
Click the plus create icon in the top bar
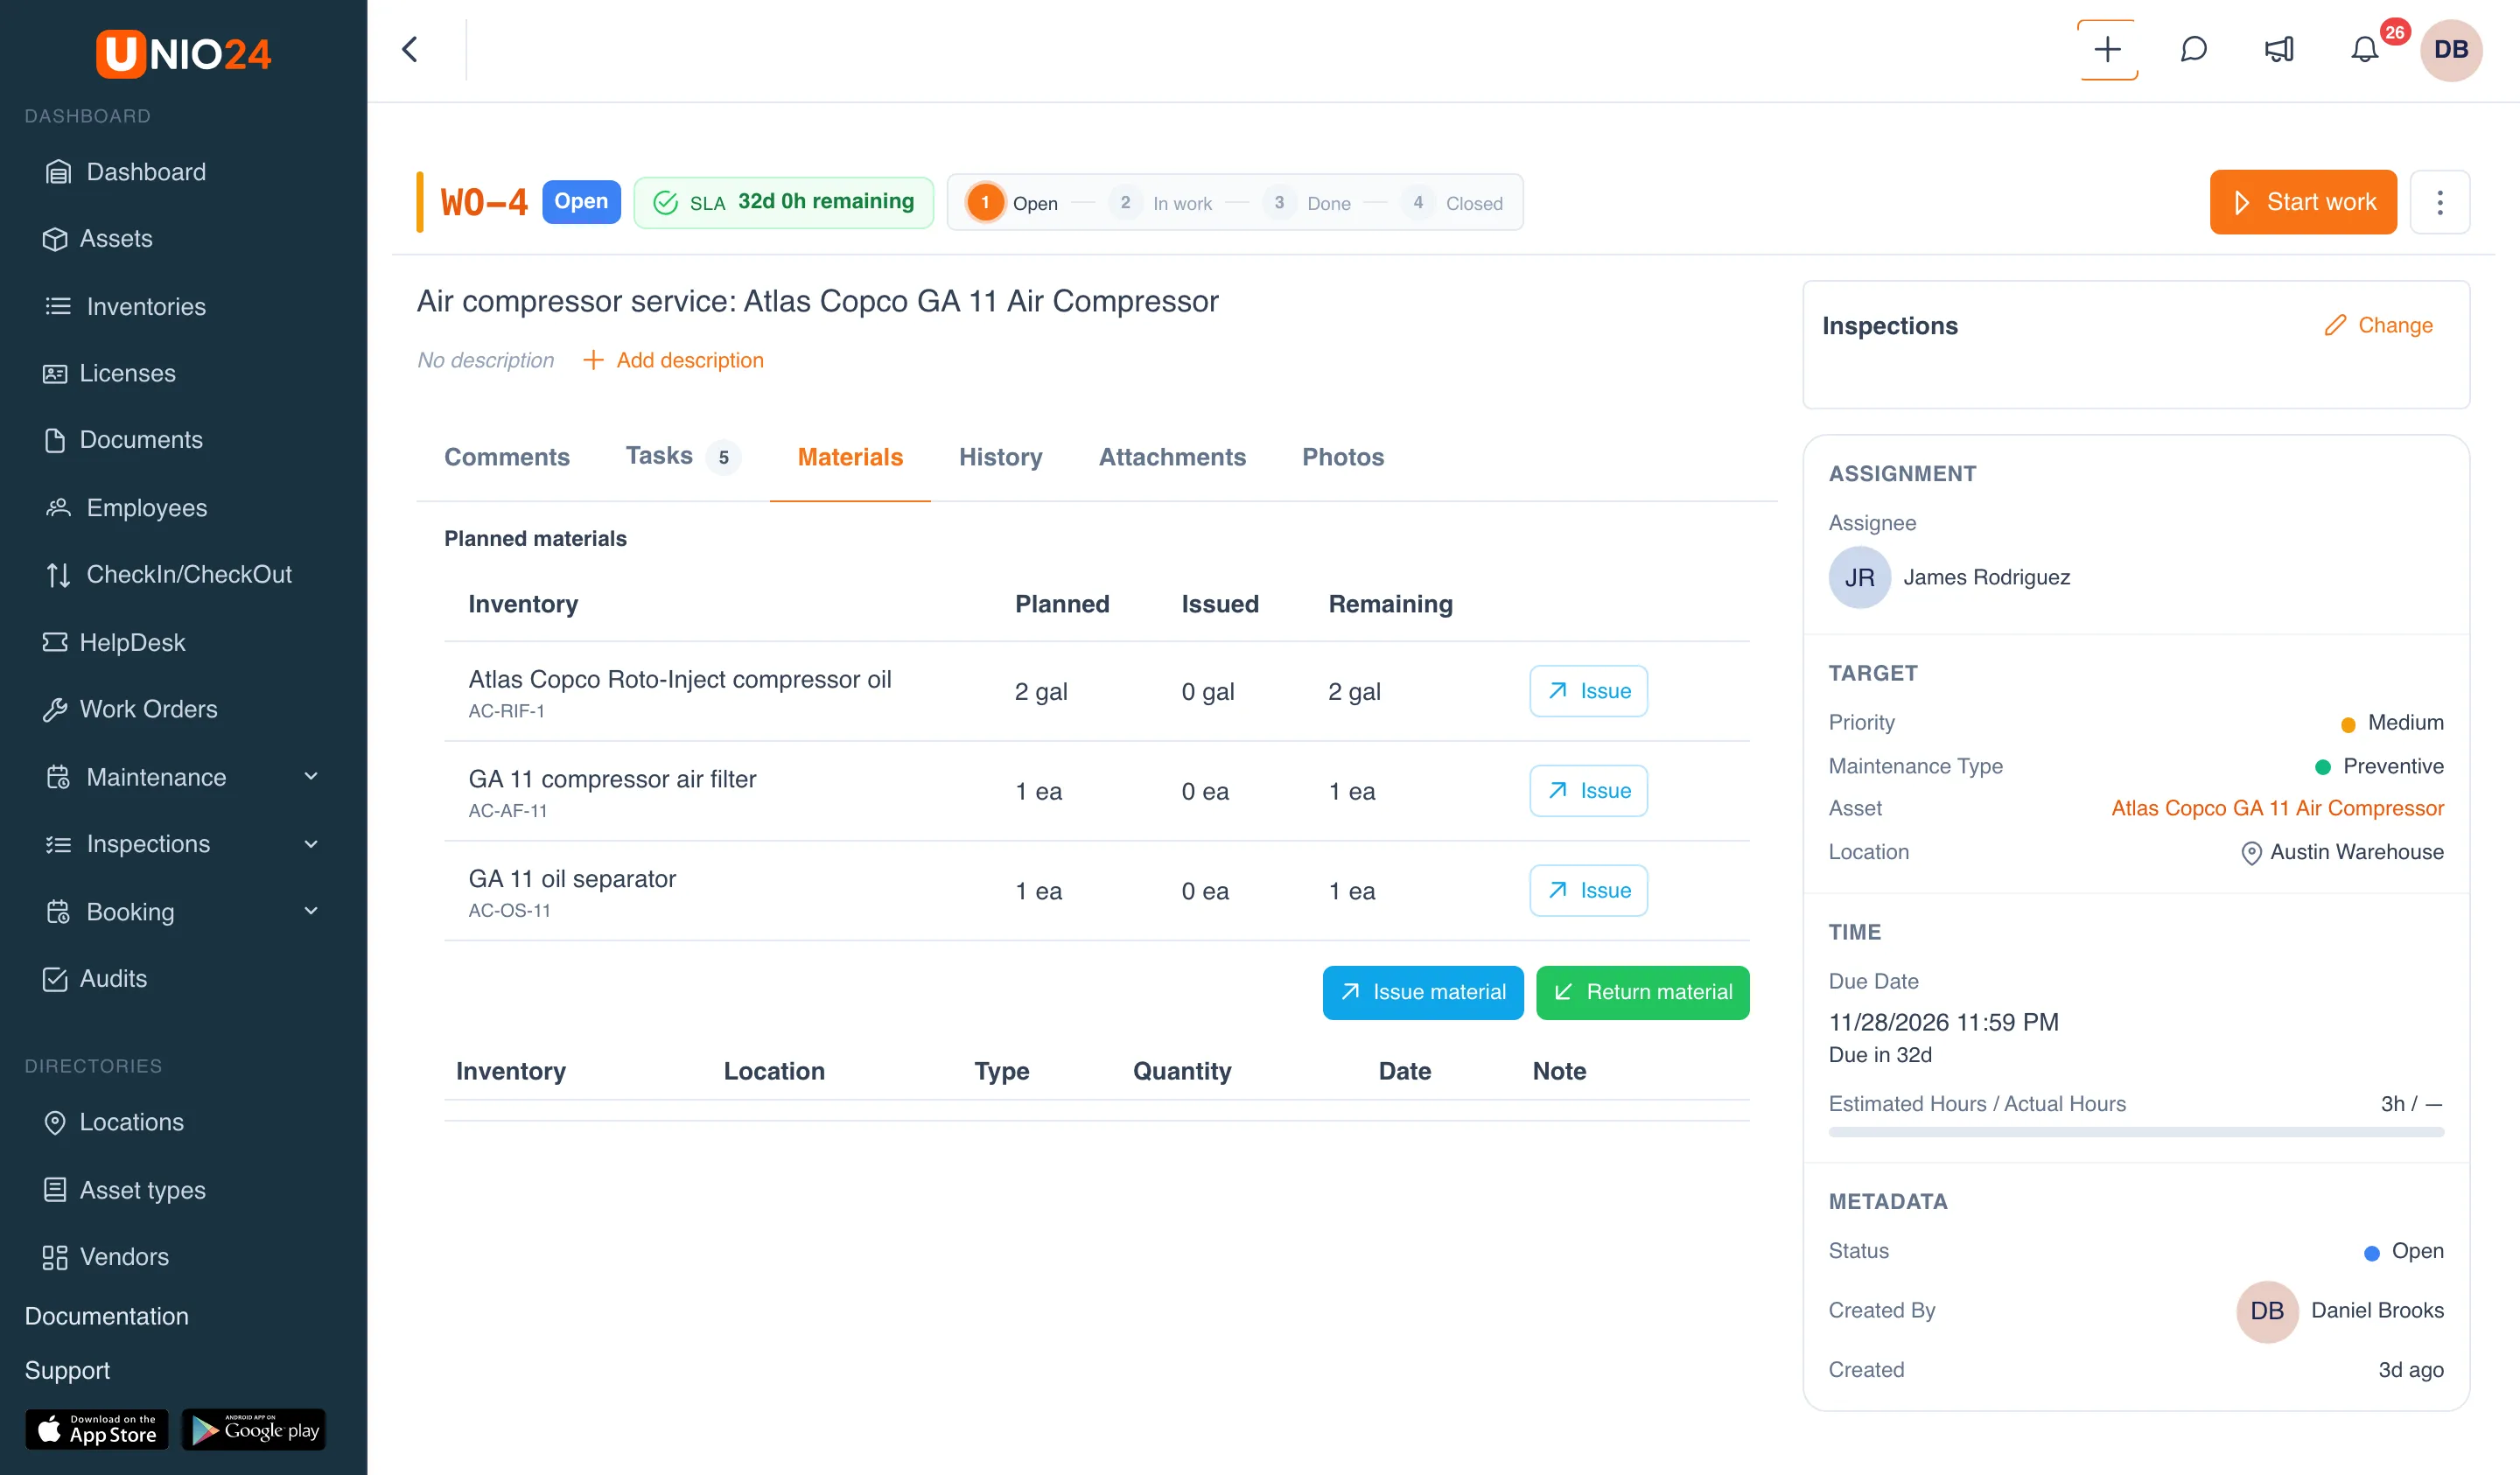tap(2107, 49)
